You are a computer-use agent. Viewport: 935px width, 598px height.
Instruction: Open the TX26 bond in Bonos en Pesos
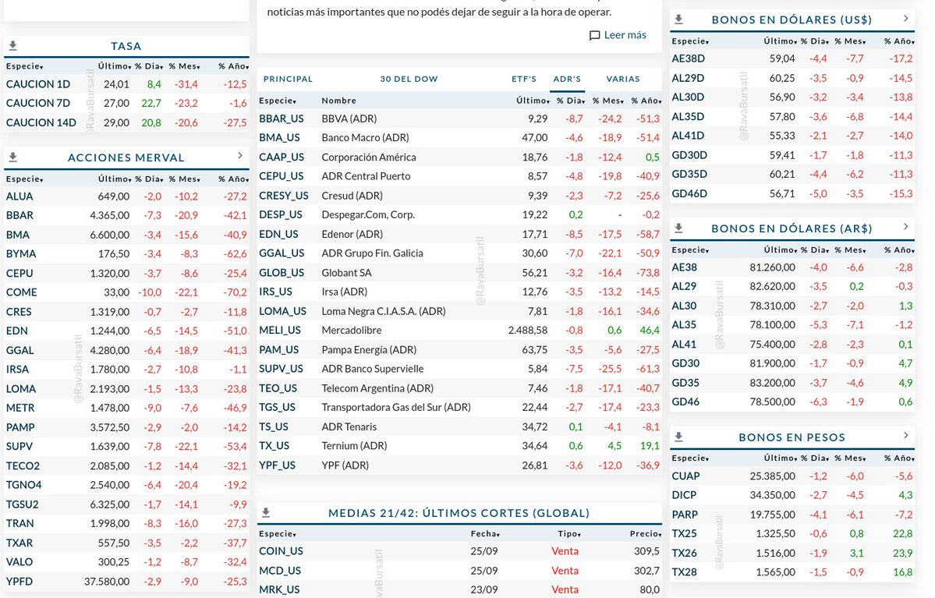684,553
